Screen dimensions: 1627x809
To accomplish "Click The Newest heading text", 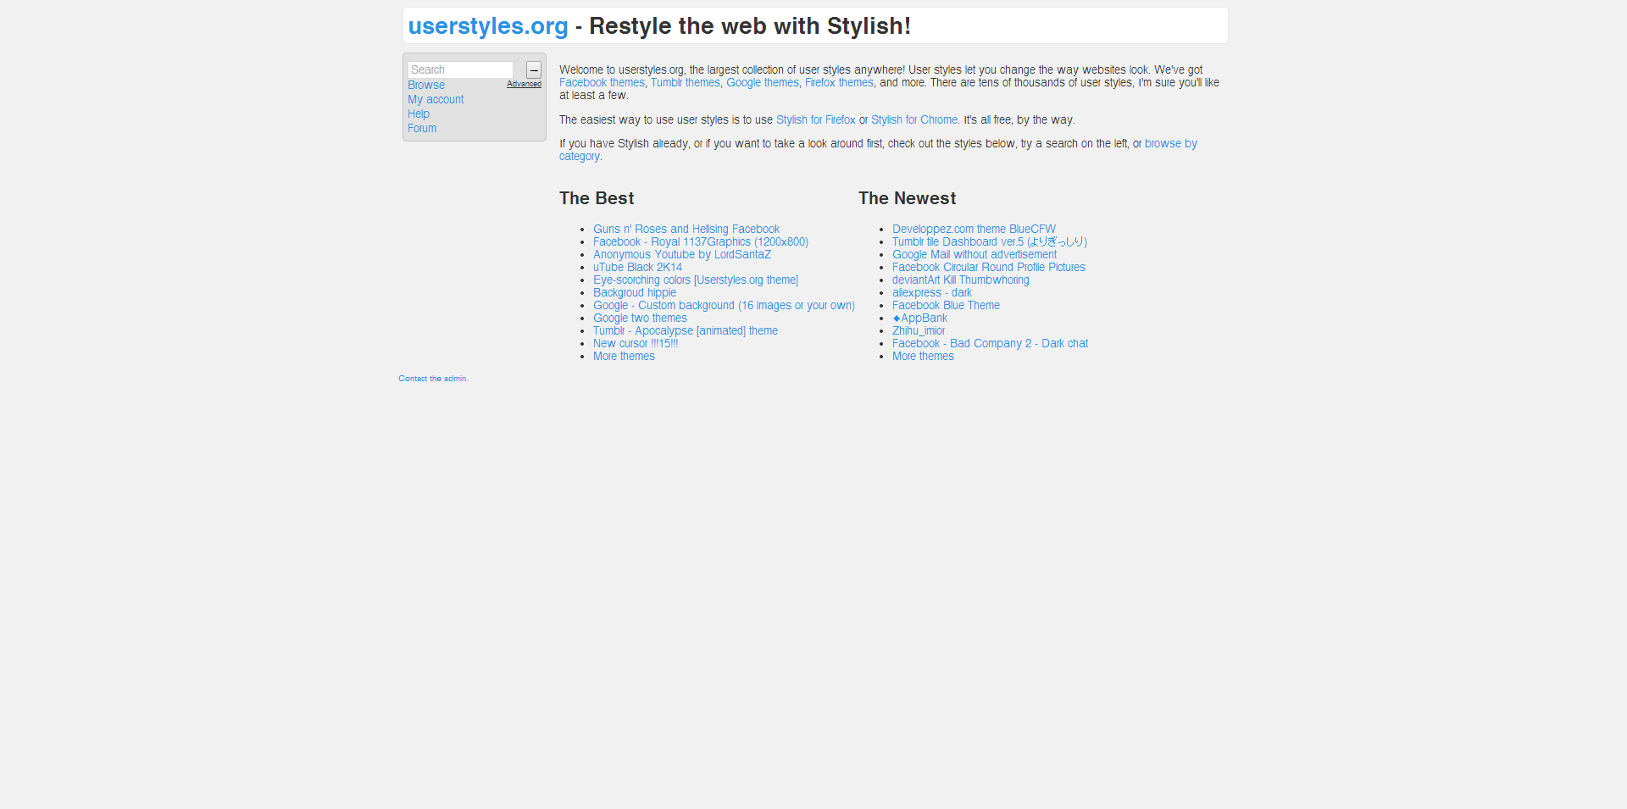I will pyautogui.click(x=907, y=198).
